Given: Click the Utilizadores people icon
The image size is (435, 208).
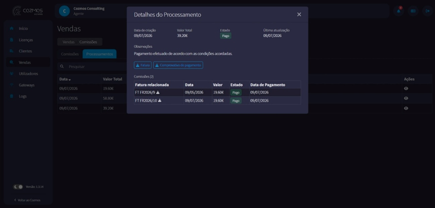Looking at the screenshot, I should click(11, 74).
